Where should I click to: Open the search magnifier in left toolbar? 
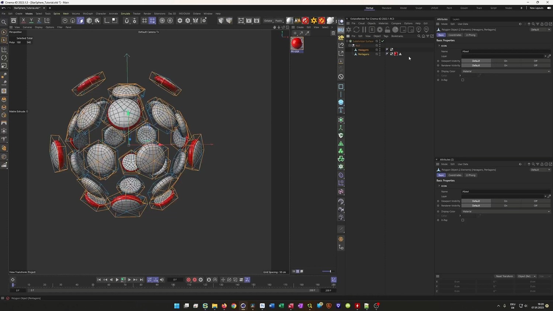point(4,22)
